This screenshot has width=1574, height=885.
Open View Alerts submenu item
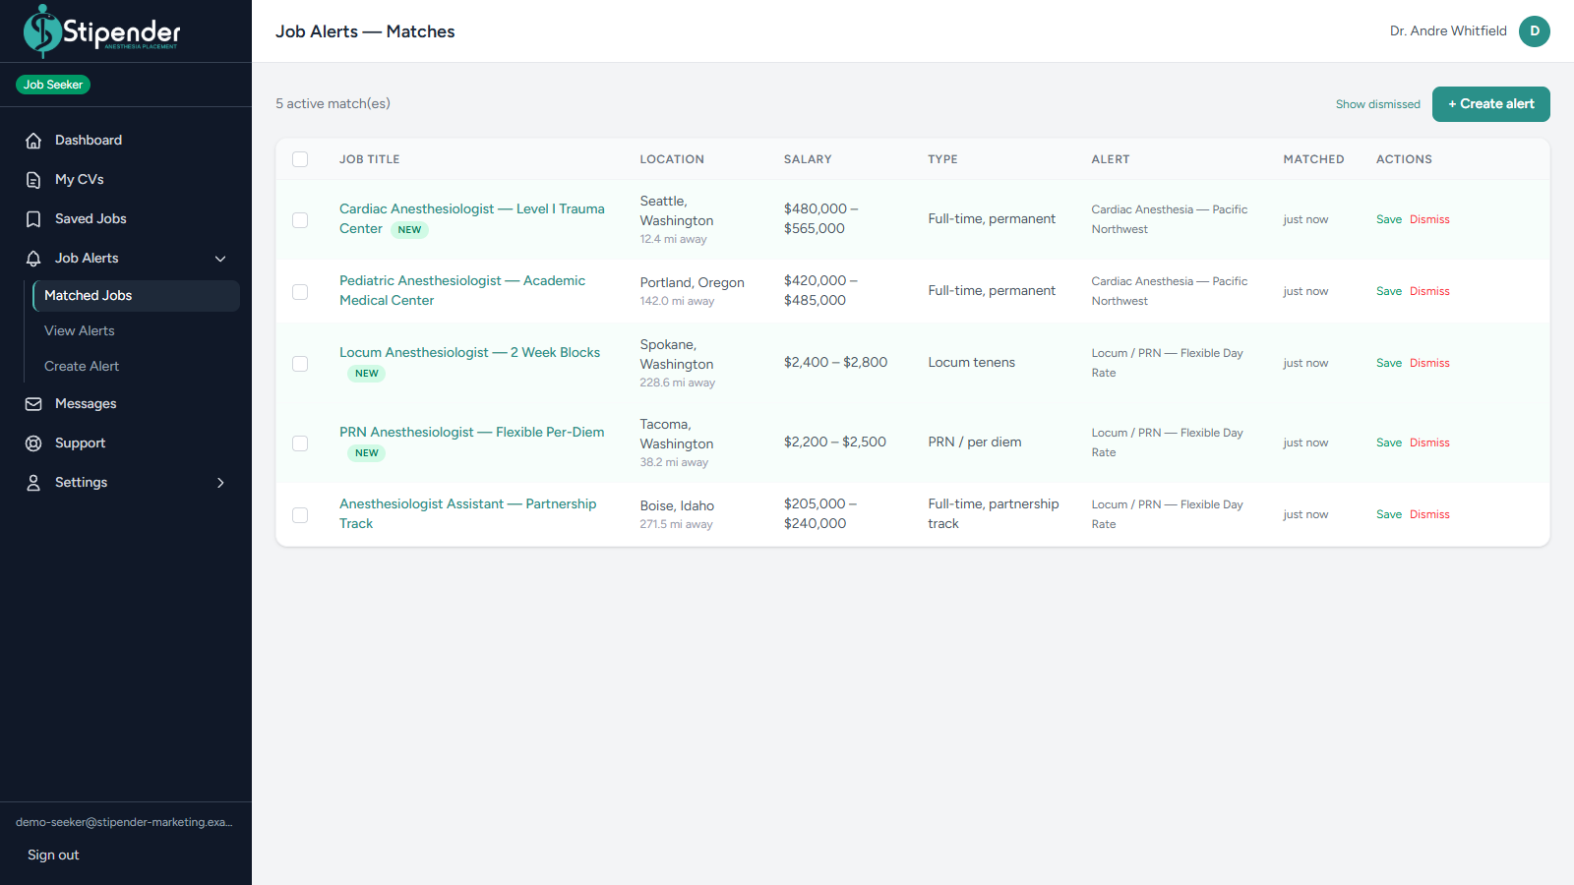136,331
